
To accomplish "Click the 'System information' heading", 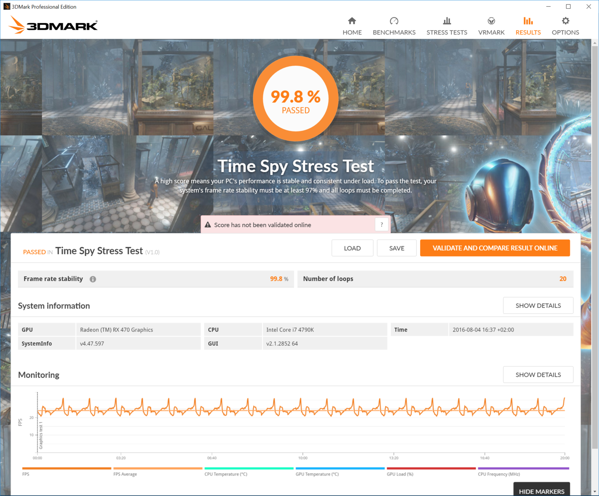I will 54,306.
